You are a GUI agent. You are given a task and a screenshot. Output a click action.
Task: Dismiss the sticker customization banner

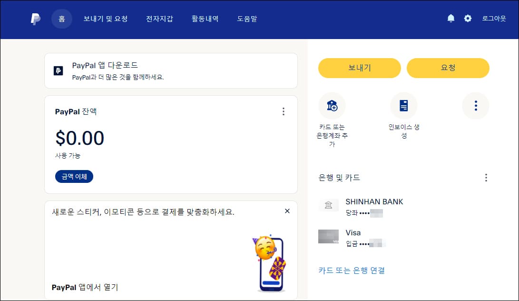click(287, 211)
